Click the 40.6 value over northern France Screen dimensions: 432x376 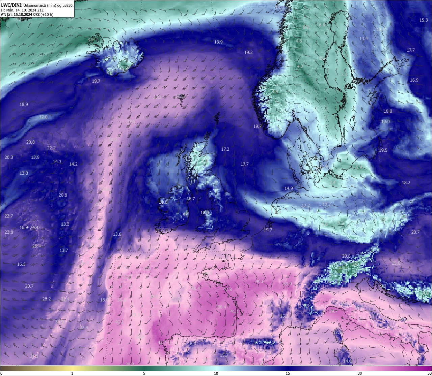[x=260, y=282]
